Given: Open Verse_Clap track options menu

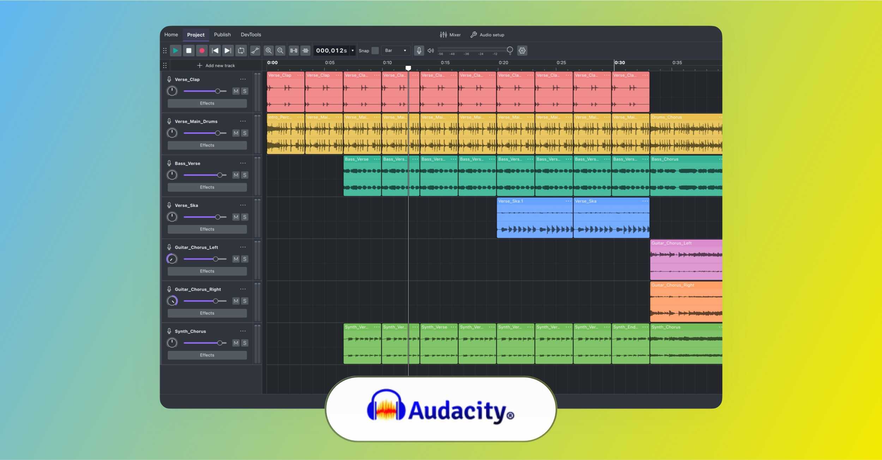Looking at the screenshot, I should [x=243, y=79].
